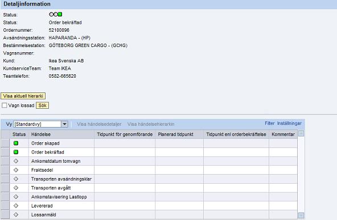The width and height of the screenshot is (337, 220).
Task: Select row selector for Lossanmäld
Action: (5, 215)
